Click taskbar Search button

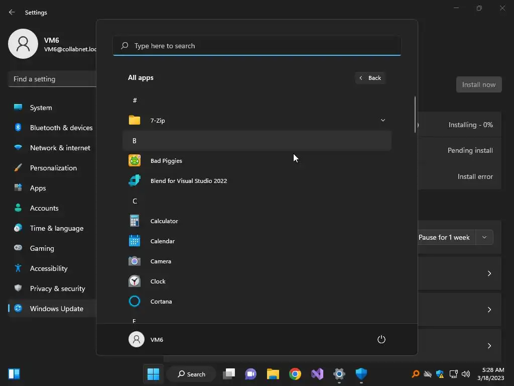pos(191,374)
